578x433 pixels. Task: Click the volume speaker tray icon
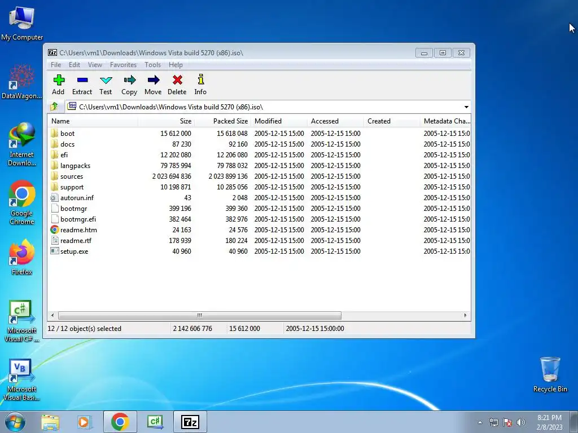(x=521, y=423)
